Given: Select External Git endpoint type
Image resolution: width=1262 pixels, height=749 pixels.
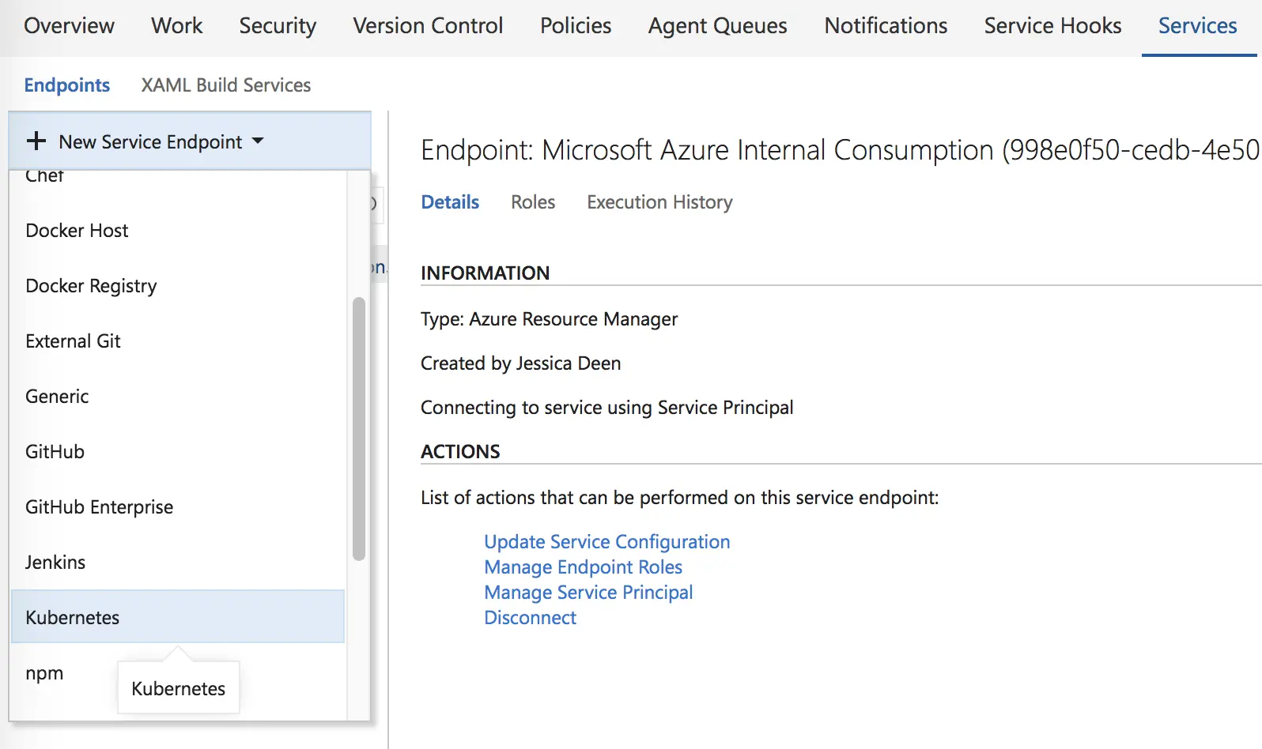Looking at the screenshot, I should (x=178, y=341).
